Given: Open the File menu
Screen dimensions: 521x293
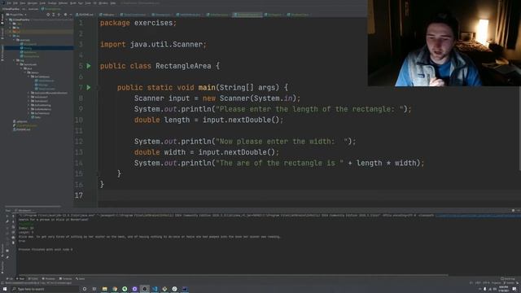Looking at the screenshot, I should [x=9, y=3].
